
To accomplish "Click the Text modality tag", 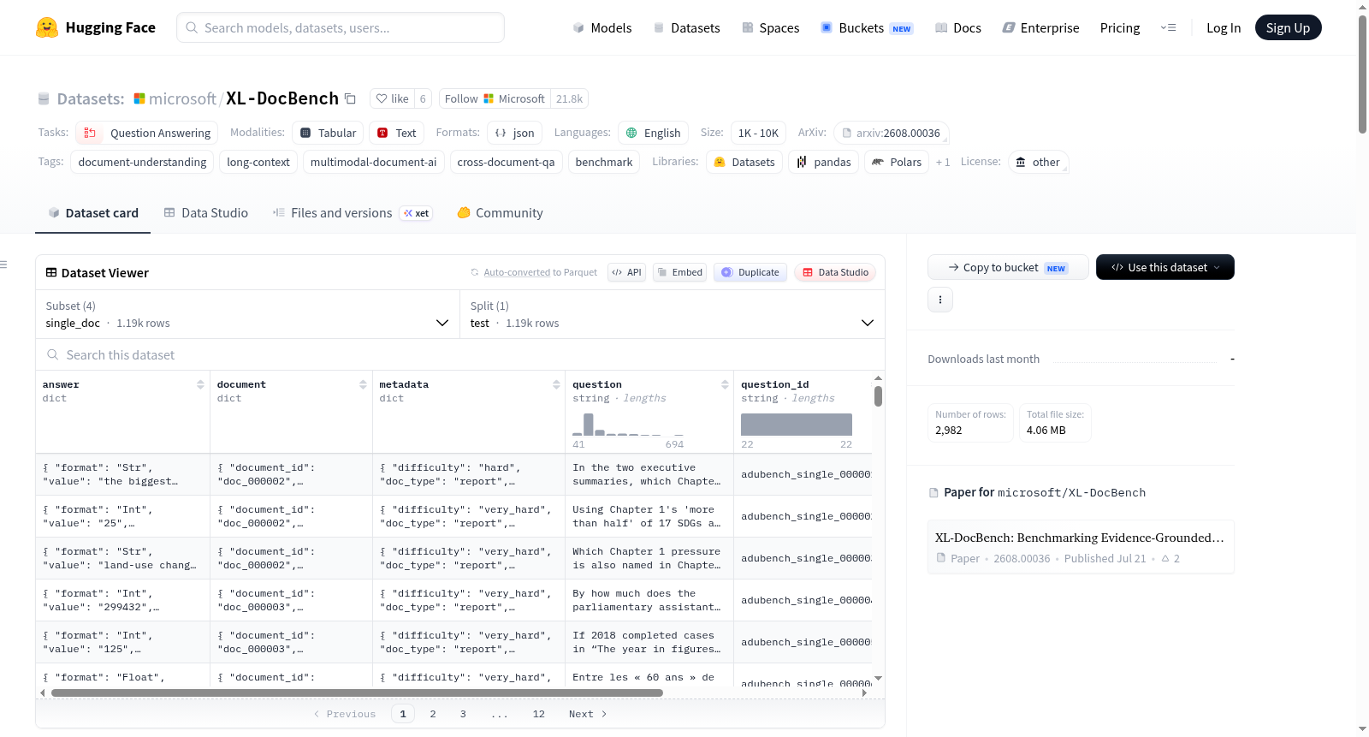I will pyautogui.click(x=397, y=133).
